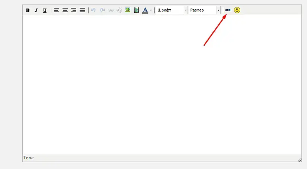307x169 pixels.
Task: Click the editor resize grip corner
Action: (x=300, y=160)
